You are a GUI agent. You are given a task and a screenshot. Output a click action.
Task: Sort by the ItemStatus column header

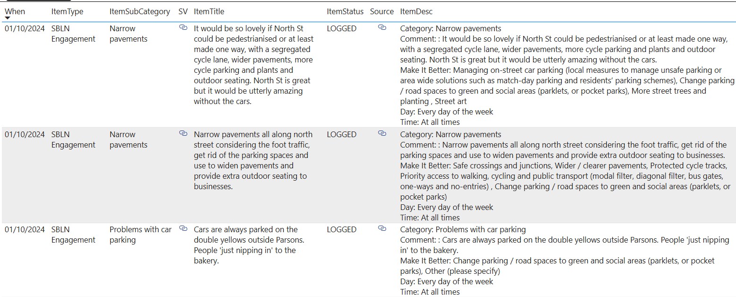point(345,11)
